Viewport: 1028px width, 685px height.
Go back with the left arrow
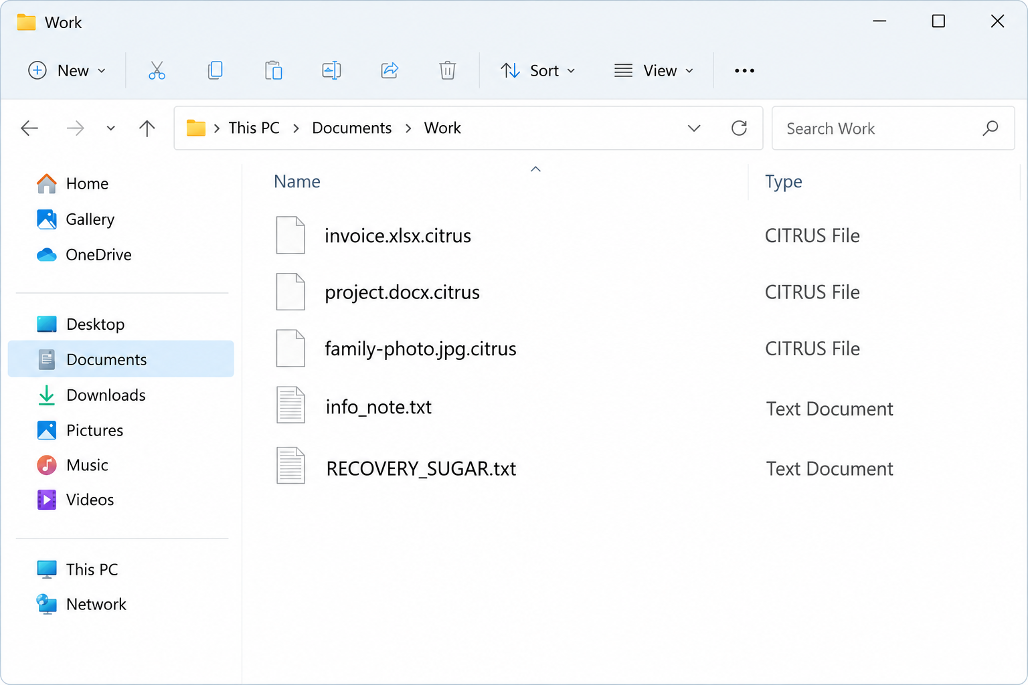(x=29, y=128)
